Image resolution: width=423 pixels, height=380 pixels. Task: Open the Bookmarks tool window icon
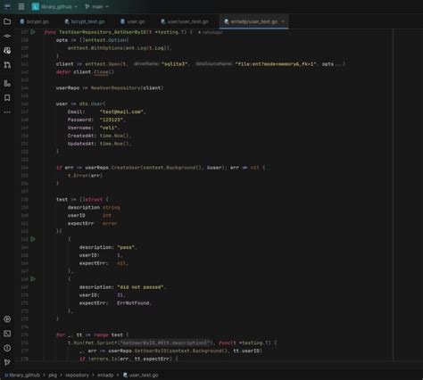tap(7, 98)
